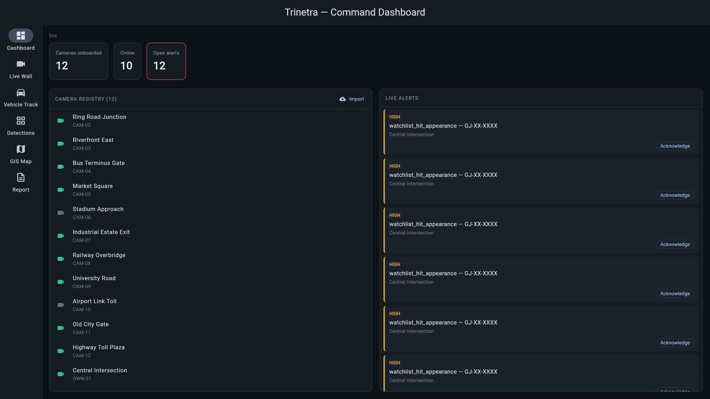Click camera icon for Industrial Estate Exit

tap(61, 236)
